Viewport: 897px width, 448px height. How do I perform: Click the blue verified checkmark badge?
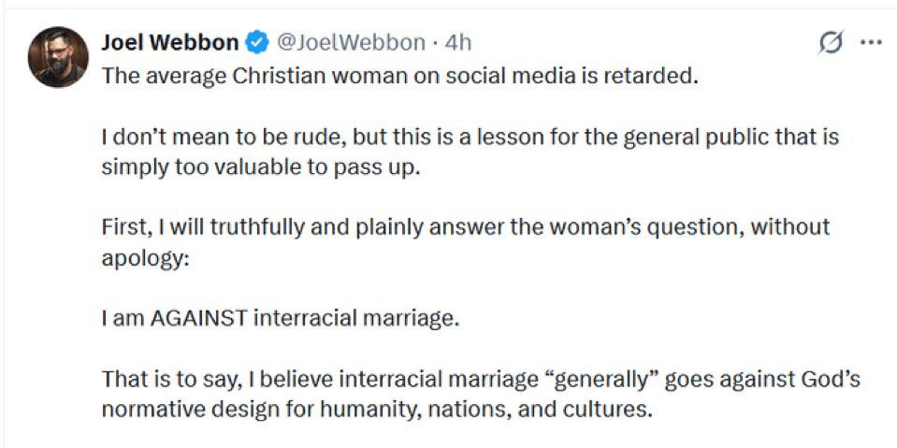tap(257, 43)
